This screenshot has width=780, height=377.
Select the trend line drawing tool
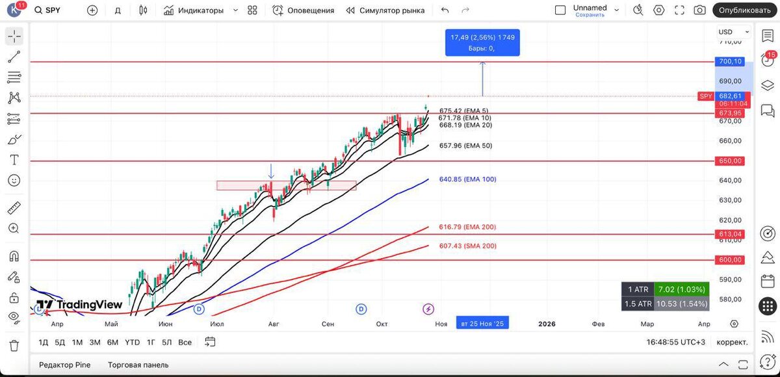(x=14, y=57)
